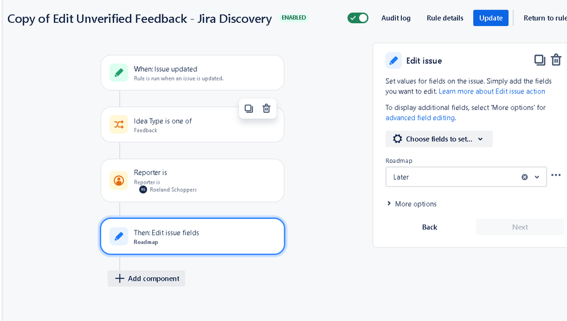
Task: Open the Reporter is condition card
Action: (x=192, y=180)
